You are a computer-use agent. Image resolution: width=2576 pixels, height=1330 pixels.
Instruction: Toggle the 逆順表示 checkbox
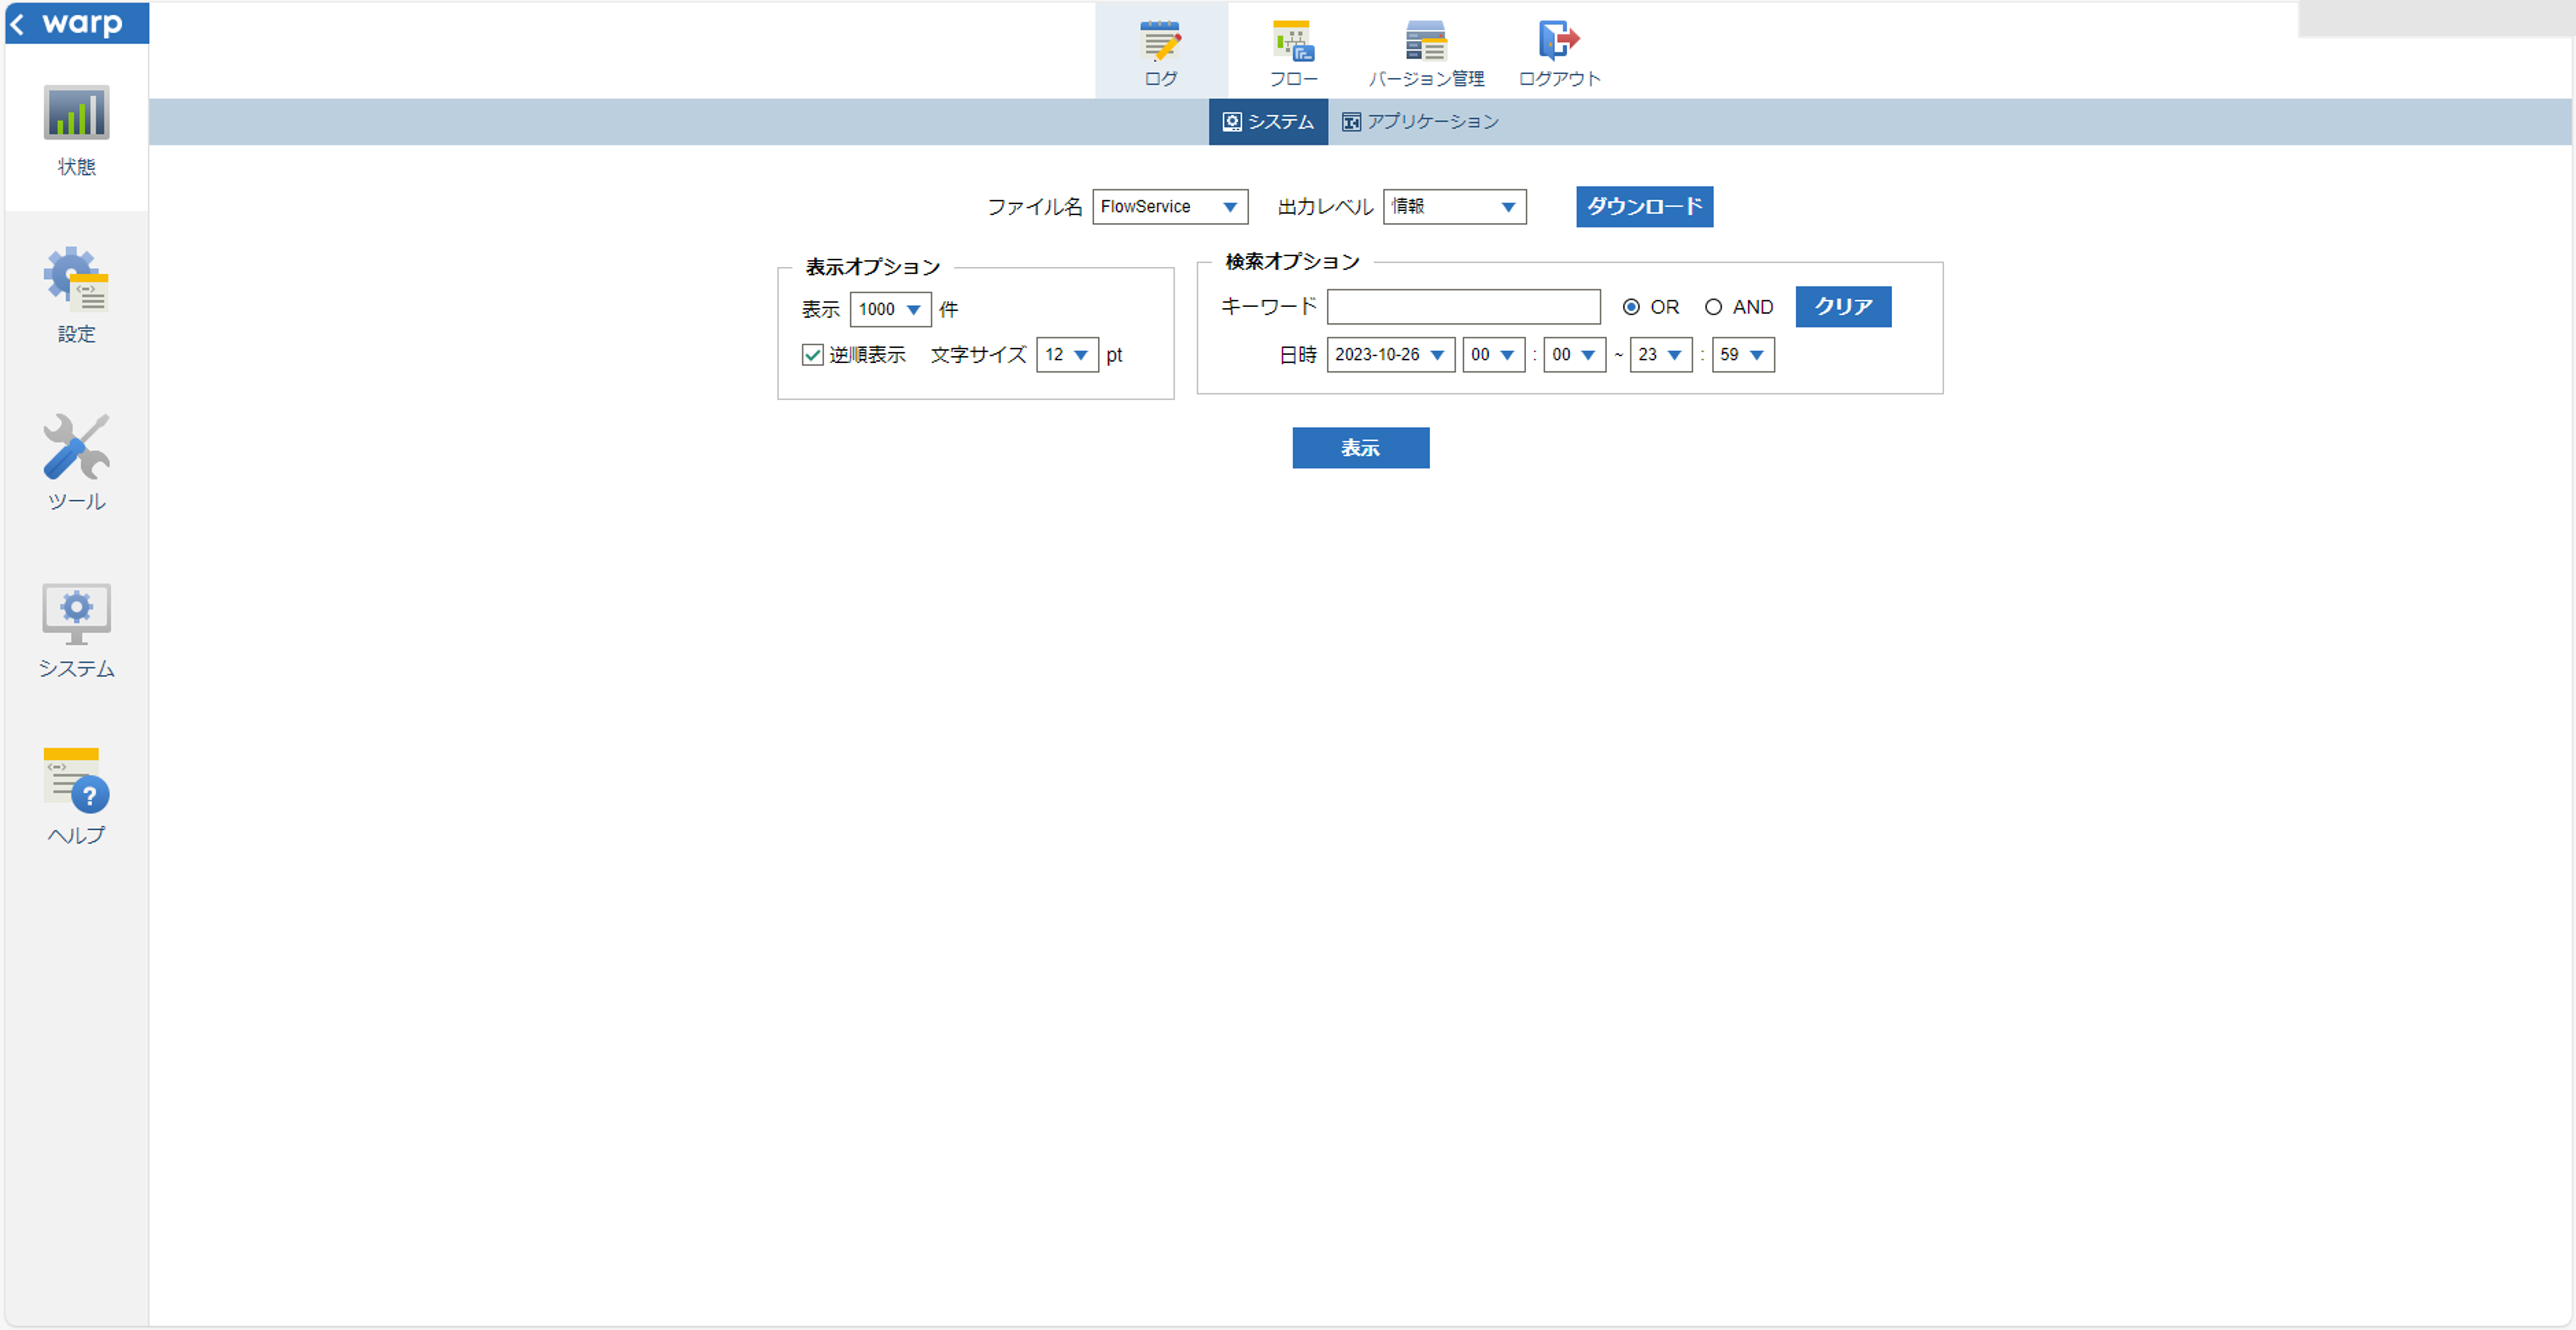click(812, 355)
